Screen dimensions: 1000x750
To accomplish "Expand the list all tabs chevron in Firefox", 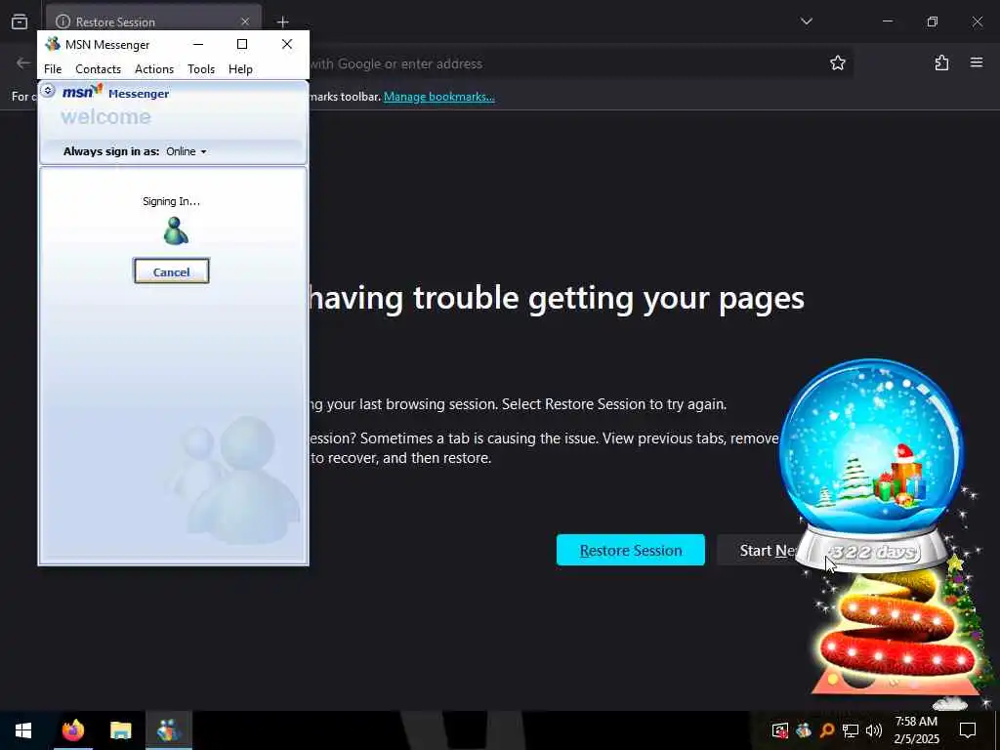I will click(806, 21).
